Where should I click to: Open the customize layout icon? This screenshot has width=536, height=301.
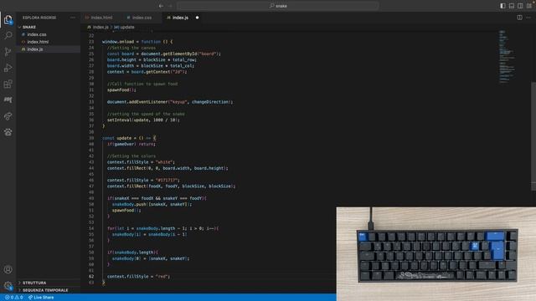pos(528,6)
